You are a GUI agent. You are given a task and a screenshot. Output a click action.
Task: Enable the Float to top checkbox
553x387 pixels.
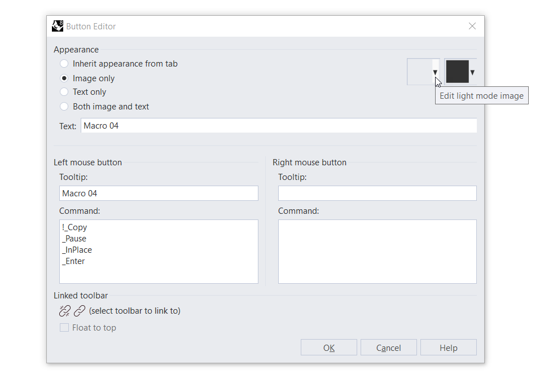point(64,328)
